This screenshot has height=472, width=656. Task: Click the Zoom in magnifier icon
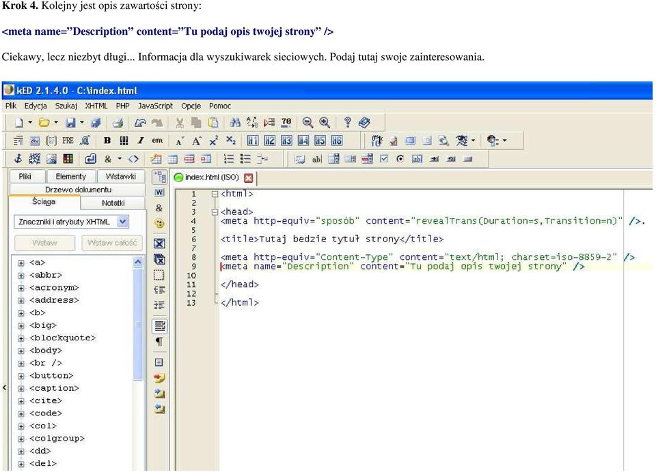325,122
